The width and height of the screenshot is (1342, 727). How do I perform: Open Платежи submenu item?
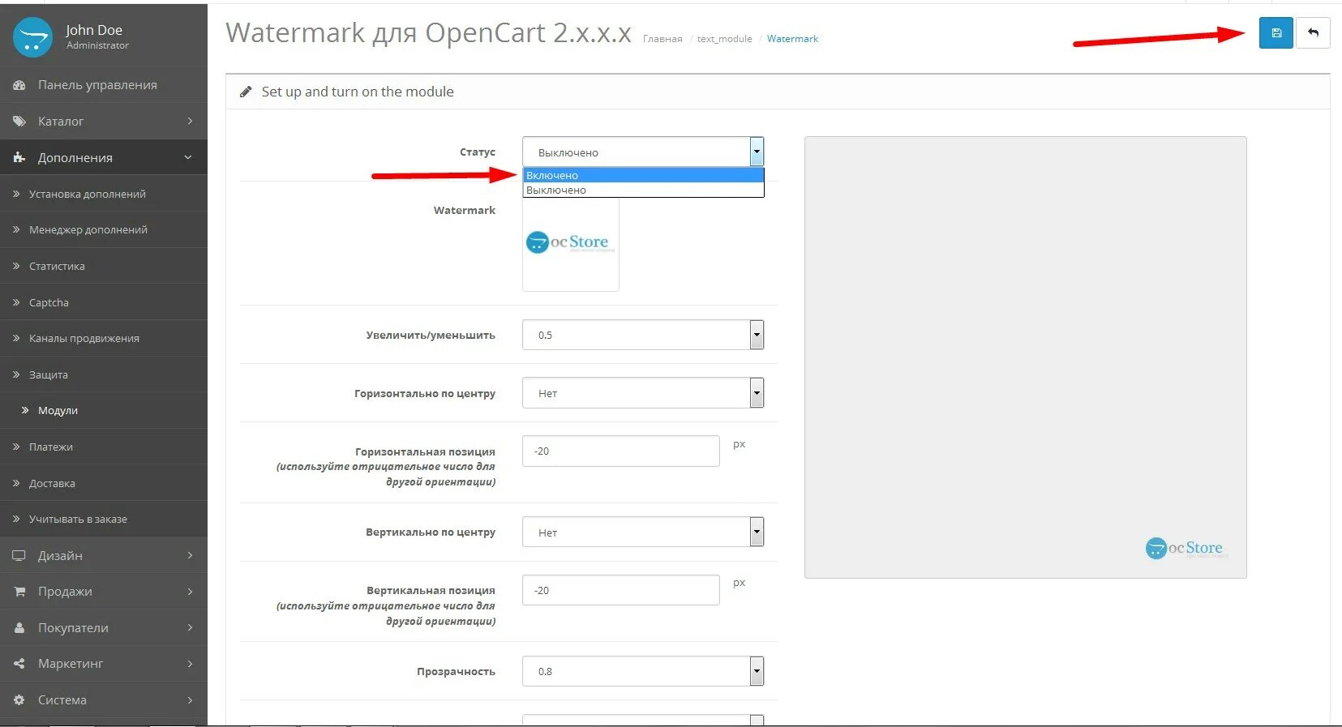(104, 447)
